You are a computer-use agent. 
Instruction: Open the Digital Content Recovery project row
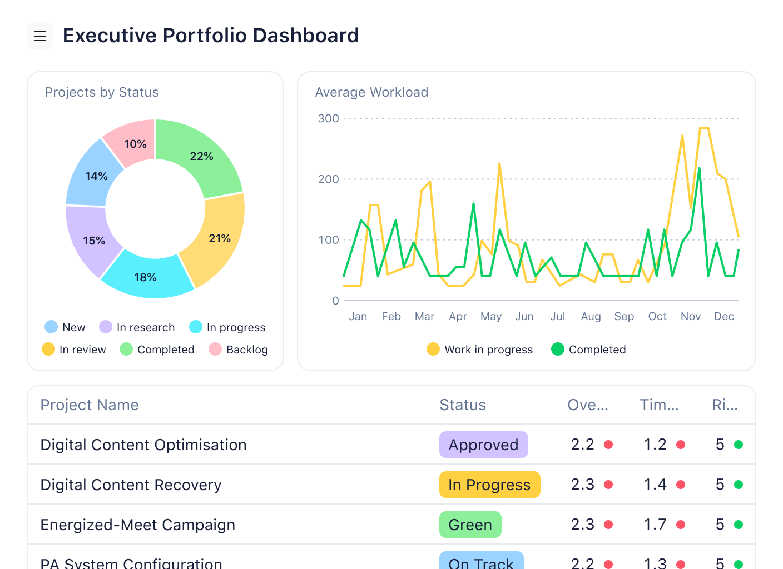131,485
